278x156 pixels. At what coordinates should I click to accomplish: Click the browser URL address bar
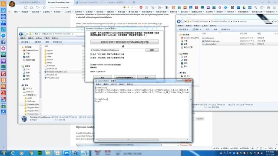click(x=86, y=7)
